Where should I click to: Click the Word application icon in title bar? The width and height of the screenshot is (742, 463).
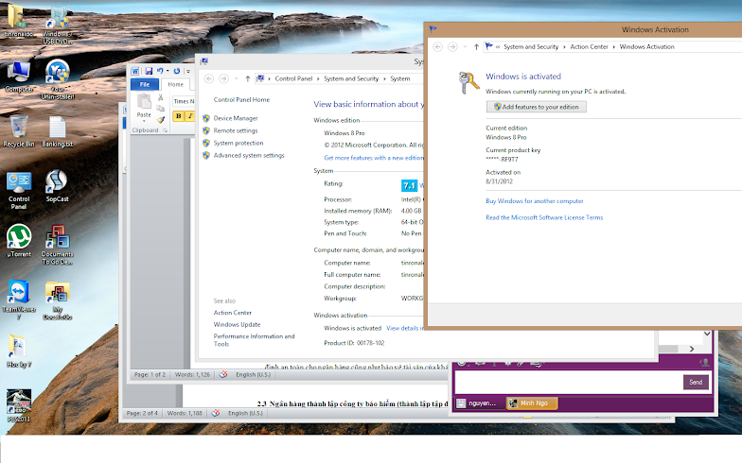click(135, 71)
